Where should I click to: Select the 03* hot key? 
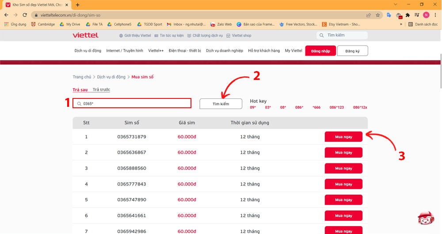tap(268, 107)
